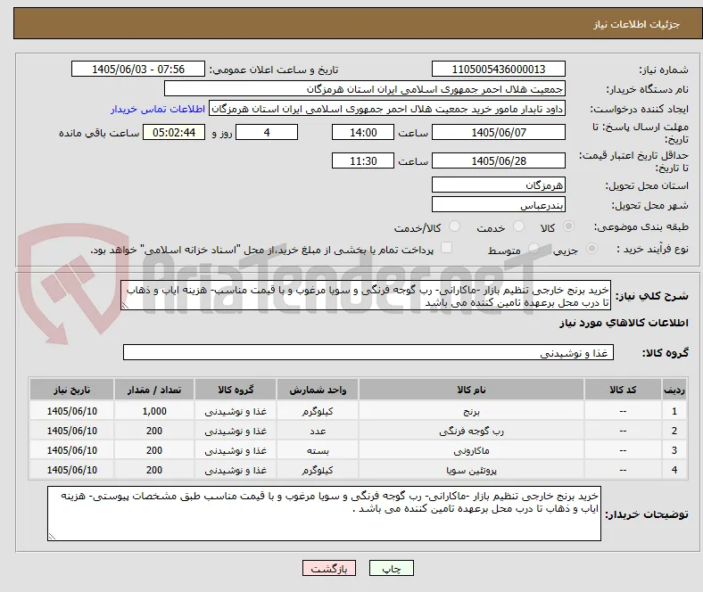The height and width of the screenshot is (592, 703).
Task: Click the کیلوگرم unit in the برنج row
Action: click(x=318, y=411)
